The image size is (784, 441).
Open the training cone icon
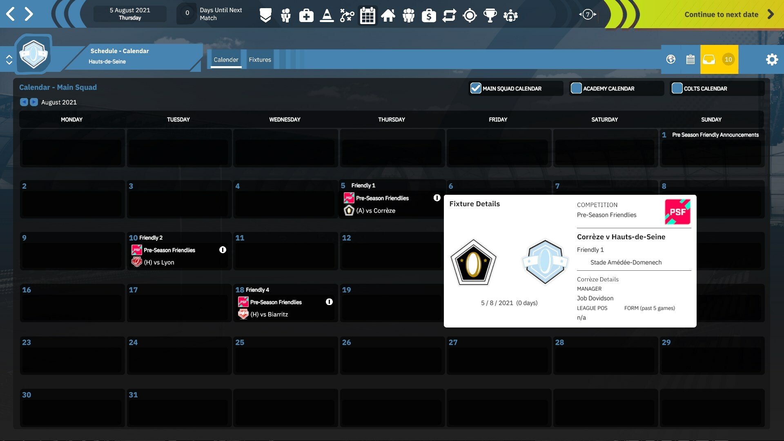tap(327, 16)
